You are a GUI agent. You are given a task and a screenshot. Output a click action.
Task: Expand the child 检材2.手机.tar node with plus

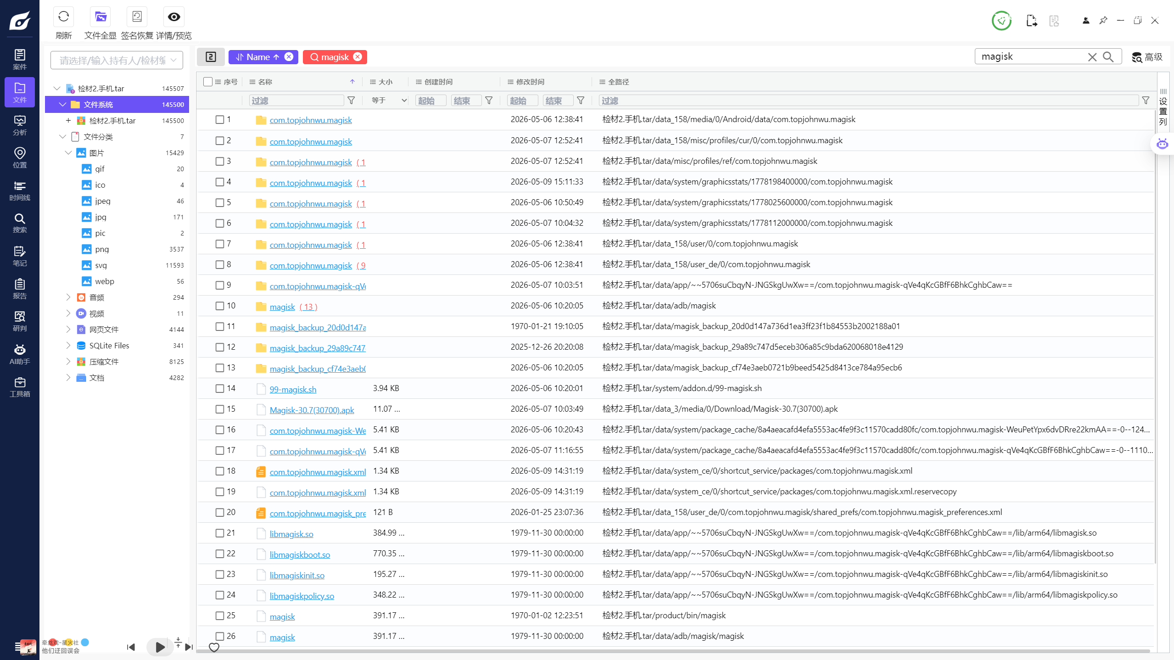pos(68,120)
